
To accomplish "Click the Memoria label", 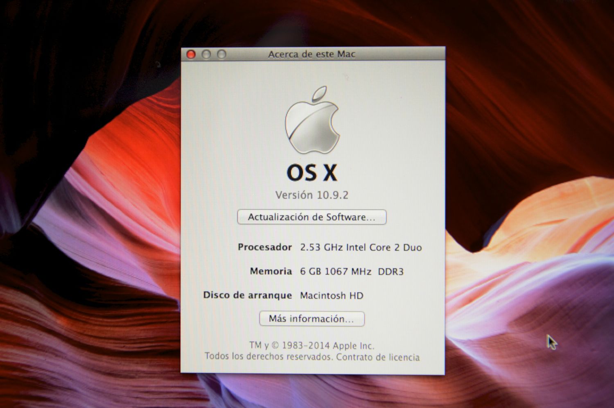I will coord(271,271).
